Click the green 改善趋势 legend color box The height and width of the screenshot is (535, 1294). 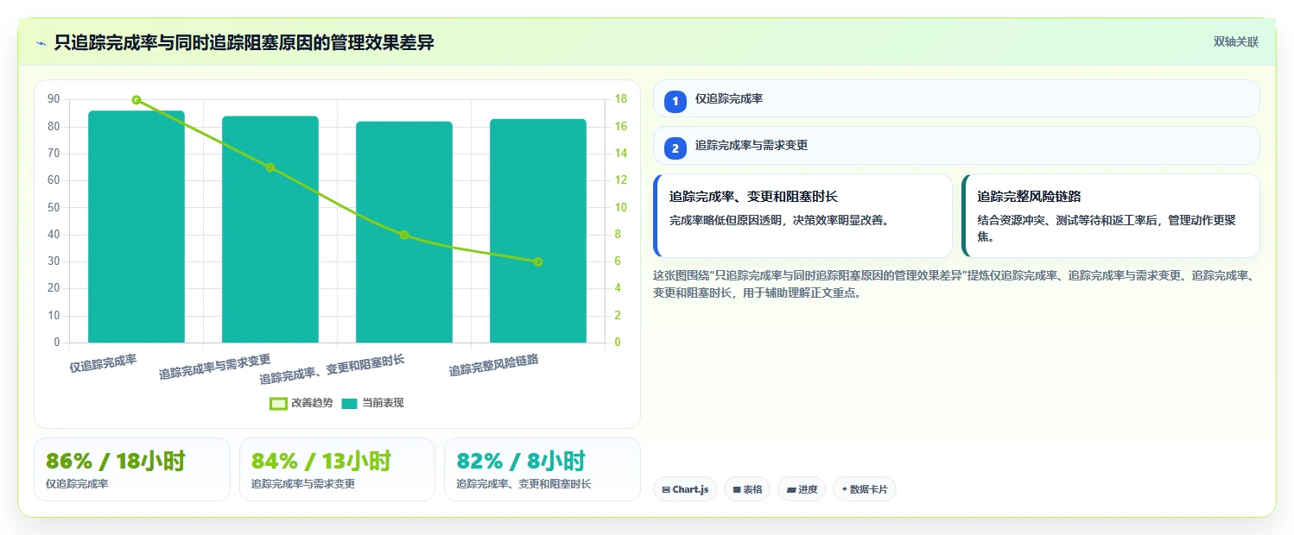tap(278, 403)
